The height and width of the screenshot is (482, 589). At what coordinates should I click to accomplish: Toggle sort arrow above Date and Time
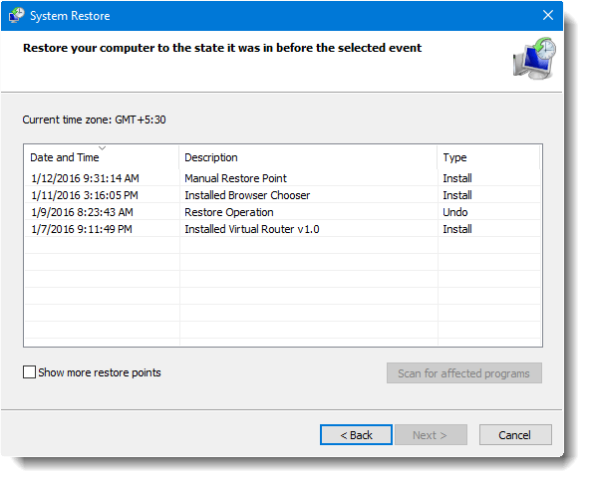point(102,148)
